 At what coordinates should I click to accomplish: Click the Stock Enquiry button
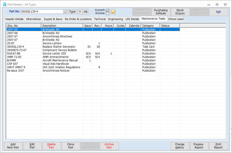180,12
